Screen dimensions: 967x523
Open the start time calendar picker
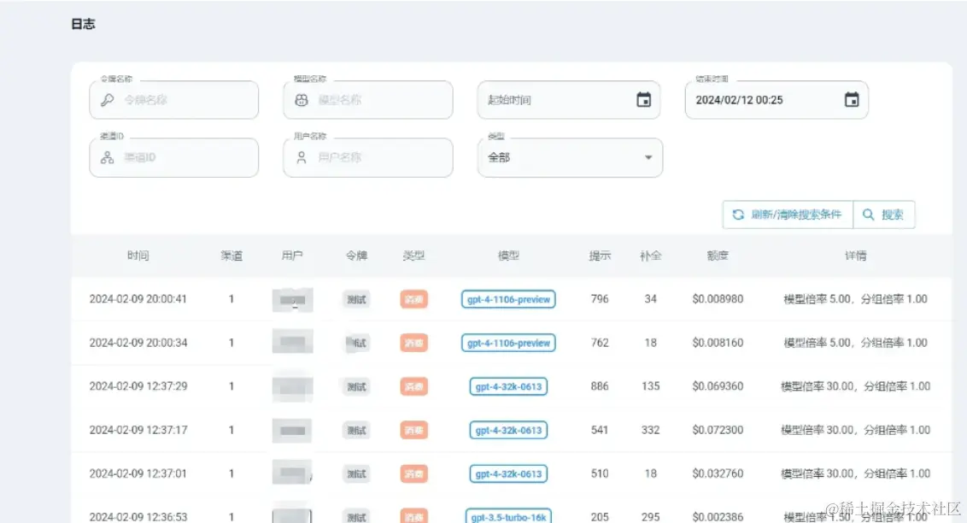pyautogui.click(x=643, y=99)
